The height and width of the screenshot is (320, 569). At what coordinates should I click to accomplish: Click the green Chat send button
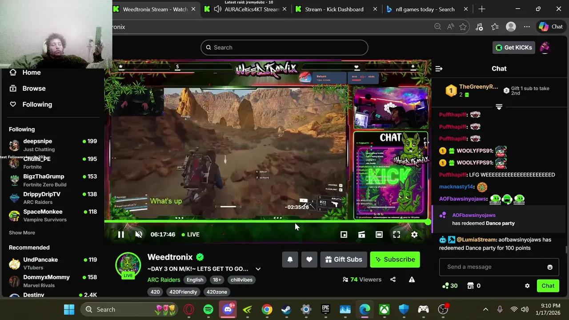(x=548, y=286)
